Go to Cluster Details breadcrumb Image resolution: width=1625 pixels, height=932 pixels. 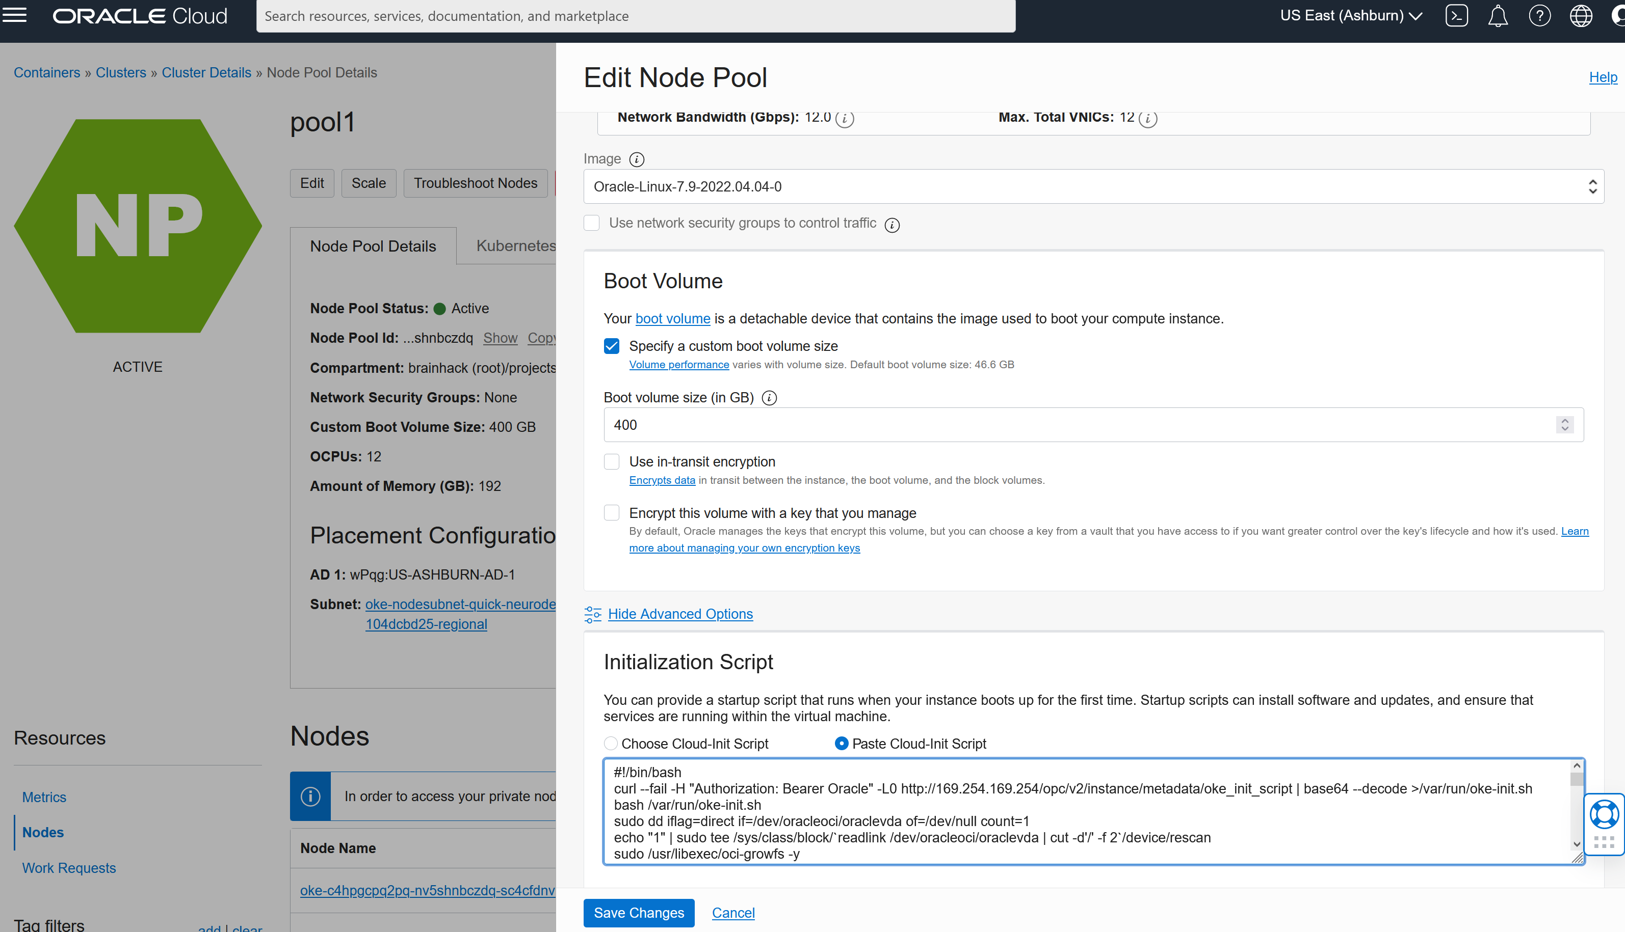[206, 72]
